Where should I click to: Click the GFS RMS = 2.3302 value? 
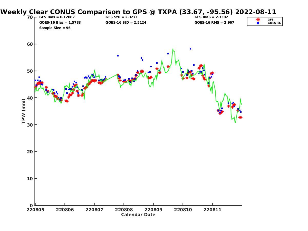[211, 17]
